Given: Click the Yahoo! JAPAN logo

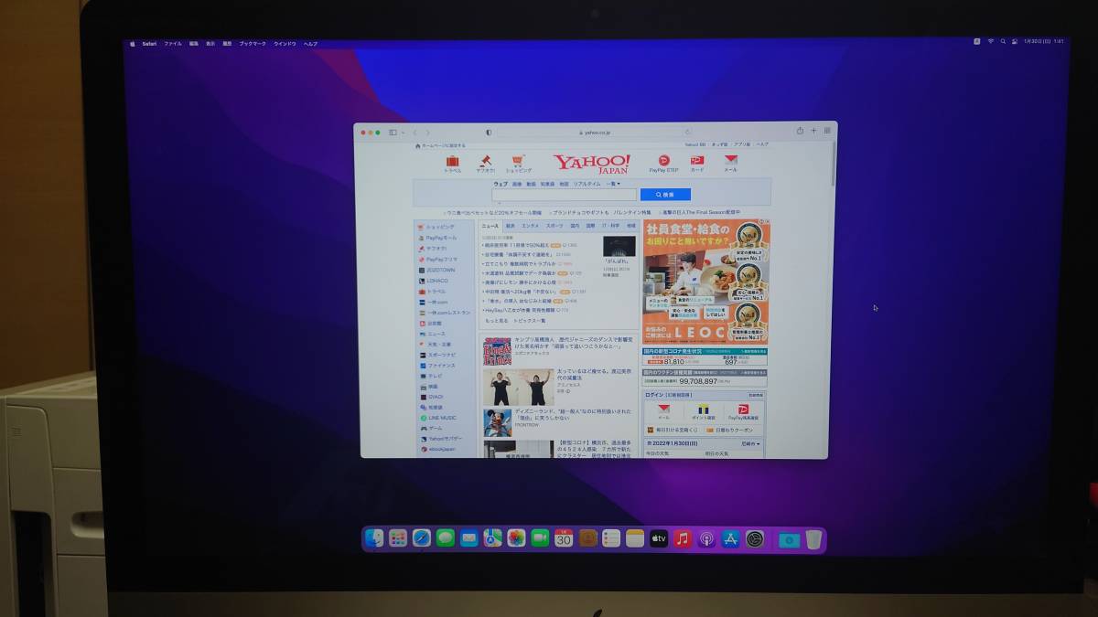Looking at the screenshot, I should (x=592, y=165).
